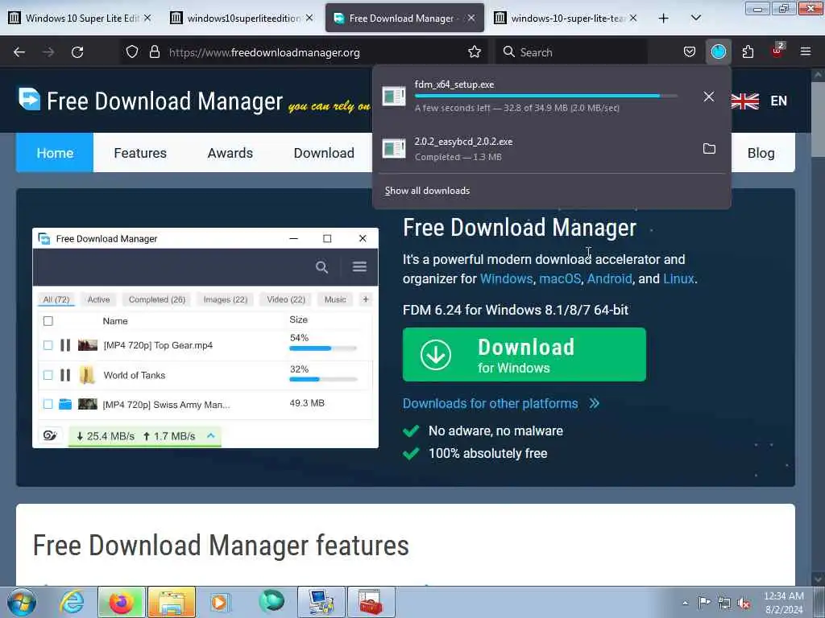Open the taskbar clock 12:34 AM
The height and width of the screenshot is (618, 825).
click(x=783, y=603)
